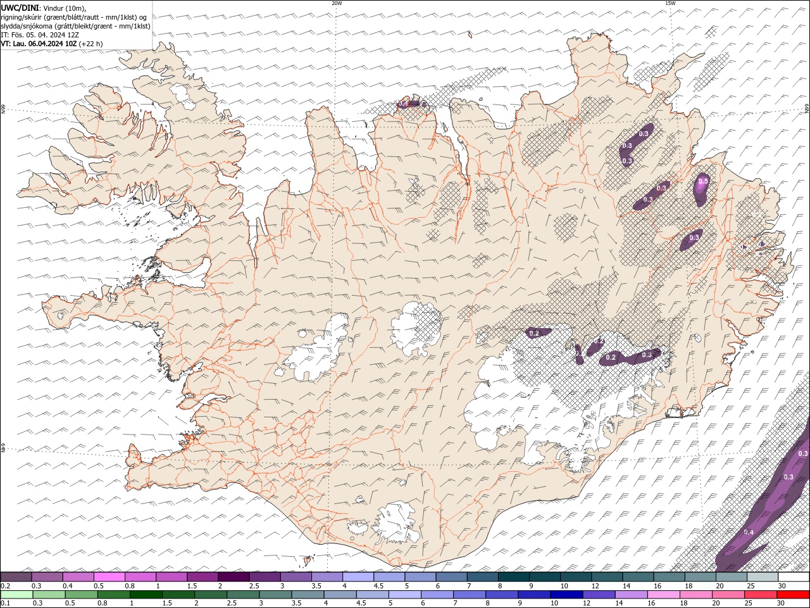Pick bottom-row rain swatch labeled 0.8
This screenshot has height=608, width=810.
113,595
